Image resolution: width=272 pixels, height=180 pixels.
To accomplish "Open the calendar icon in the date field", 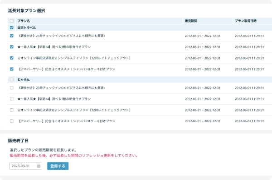I will click(39, 166).
